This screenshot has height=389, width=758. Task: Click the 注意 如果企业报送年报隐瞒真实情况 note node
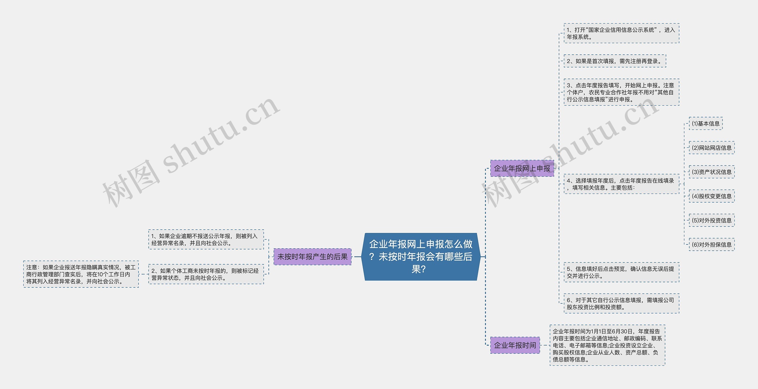pos(81,274)
